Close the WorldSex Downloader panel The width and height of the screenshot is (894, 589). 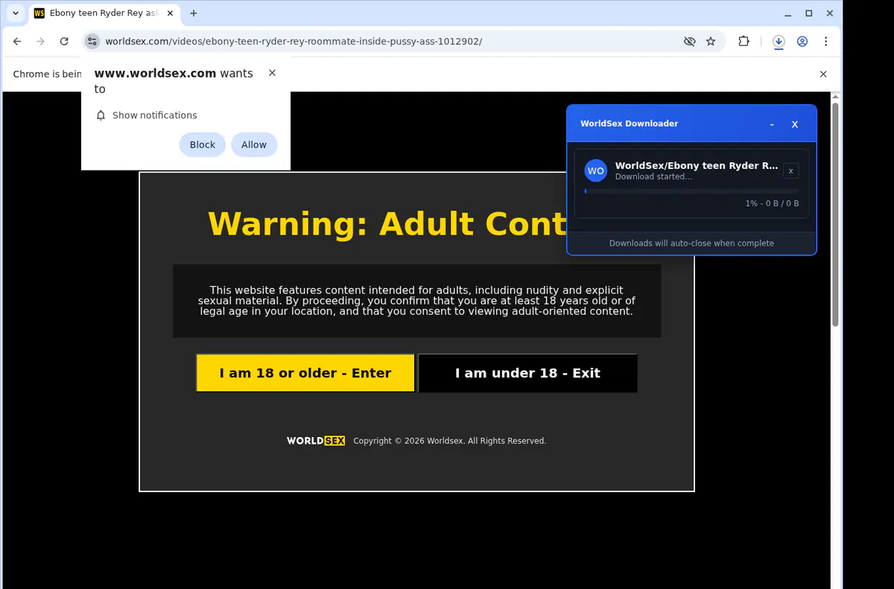pyautogui.click(x=795, y=124)
